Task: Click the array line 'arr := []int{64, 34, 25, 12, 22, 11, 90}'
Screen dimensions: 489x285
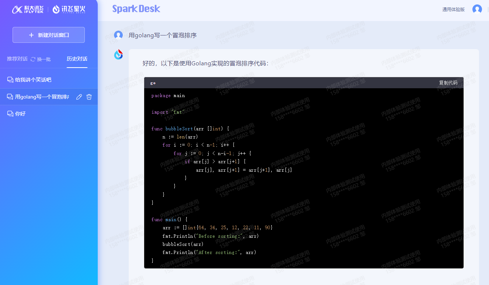Action: [218, 228]
